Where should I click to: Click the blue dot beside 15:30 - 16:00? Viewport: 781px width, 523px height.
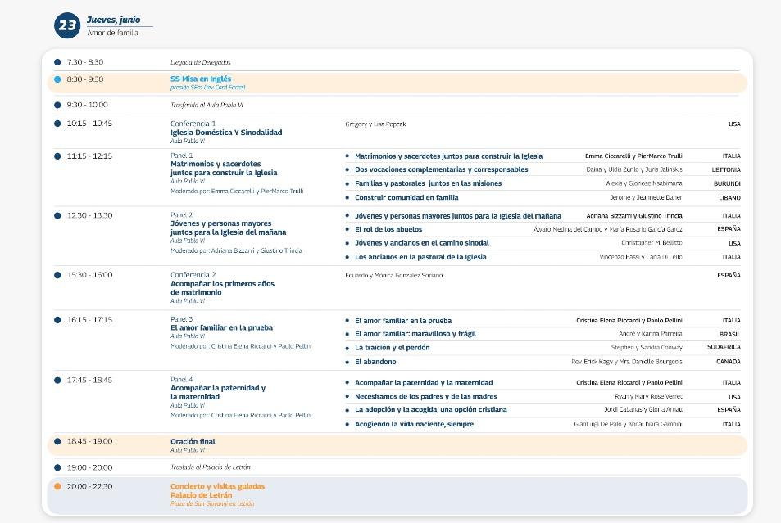(57, 275)
